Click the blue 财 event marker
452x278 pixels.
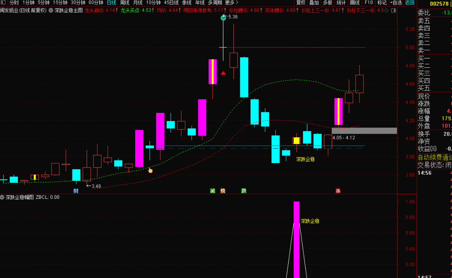tap(76, 191)
